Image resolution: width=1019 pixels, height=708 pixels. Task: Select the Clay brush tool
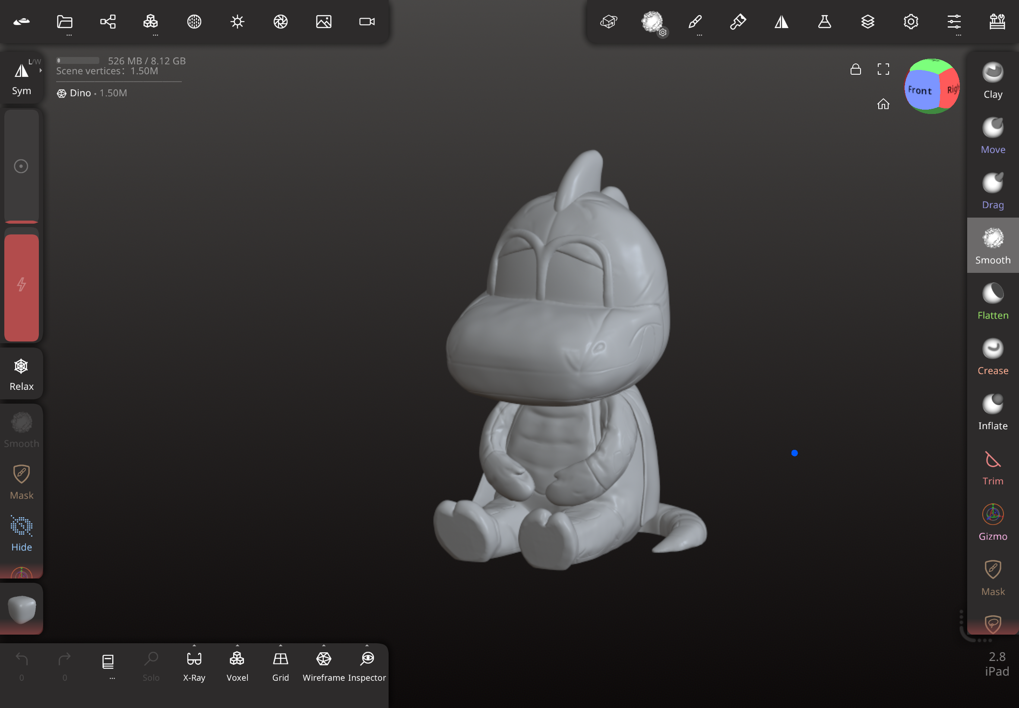coord(992,80)
